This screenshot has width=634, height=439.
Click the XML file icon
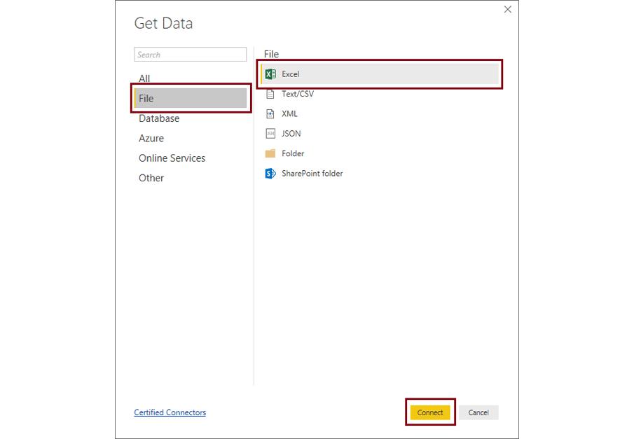[x=271, y=113]
